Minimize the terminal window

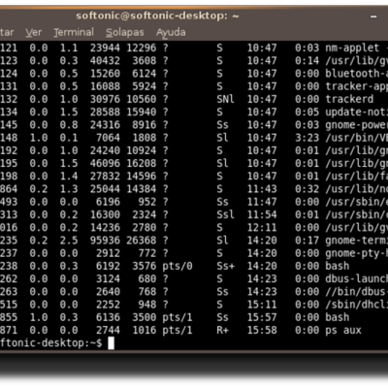373,16
